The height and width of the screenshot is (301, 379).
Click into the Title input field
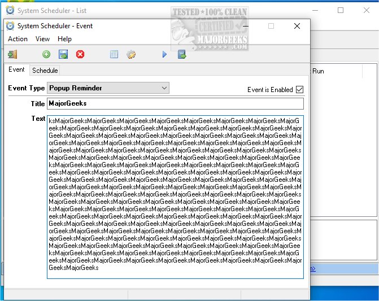point(175,104)
